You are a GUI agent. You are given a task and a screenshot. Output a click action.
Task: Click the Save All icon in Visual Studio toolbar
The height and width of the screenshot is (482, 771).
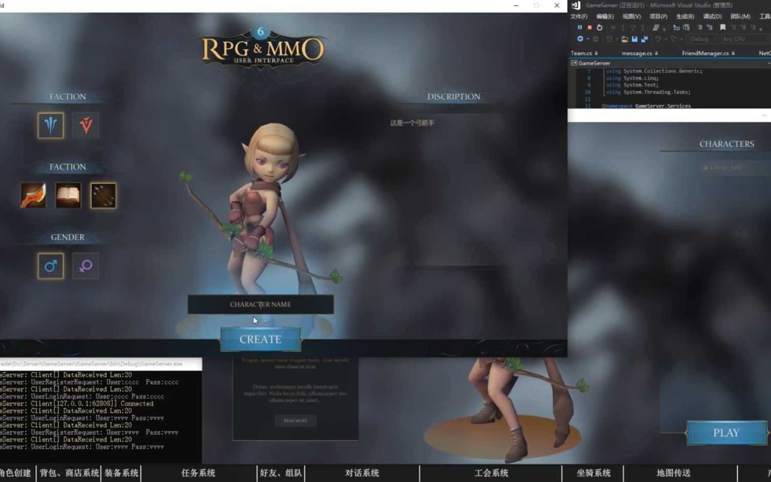pos(644,39)
